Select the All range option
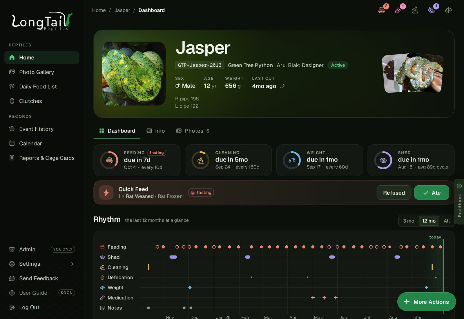 tap(447, 221)
